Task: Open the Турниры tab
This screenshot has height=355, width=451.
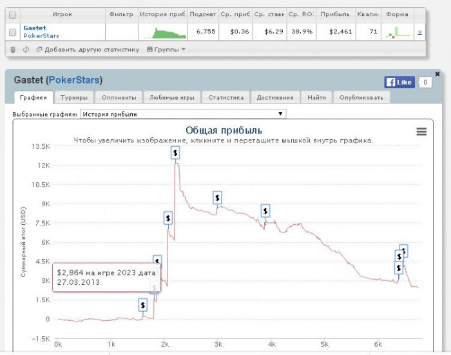Action: point(74,97)
